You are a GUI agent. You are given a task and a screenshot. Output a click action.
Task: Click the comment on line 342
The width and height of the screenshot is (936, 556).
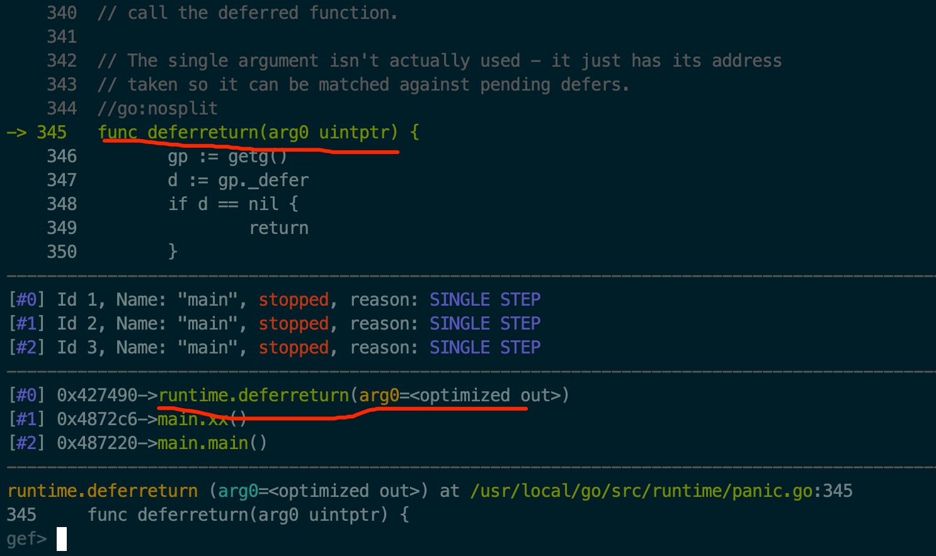coord(440,60)
